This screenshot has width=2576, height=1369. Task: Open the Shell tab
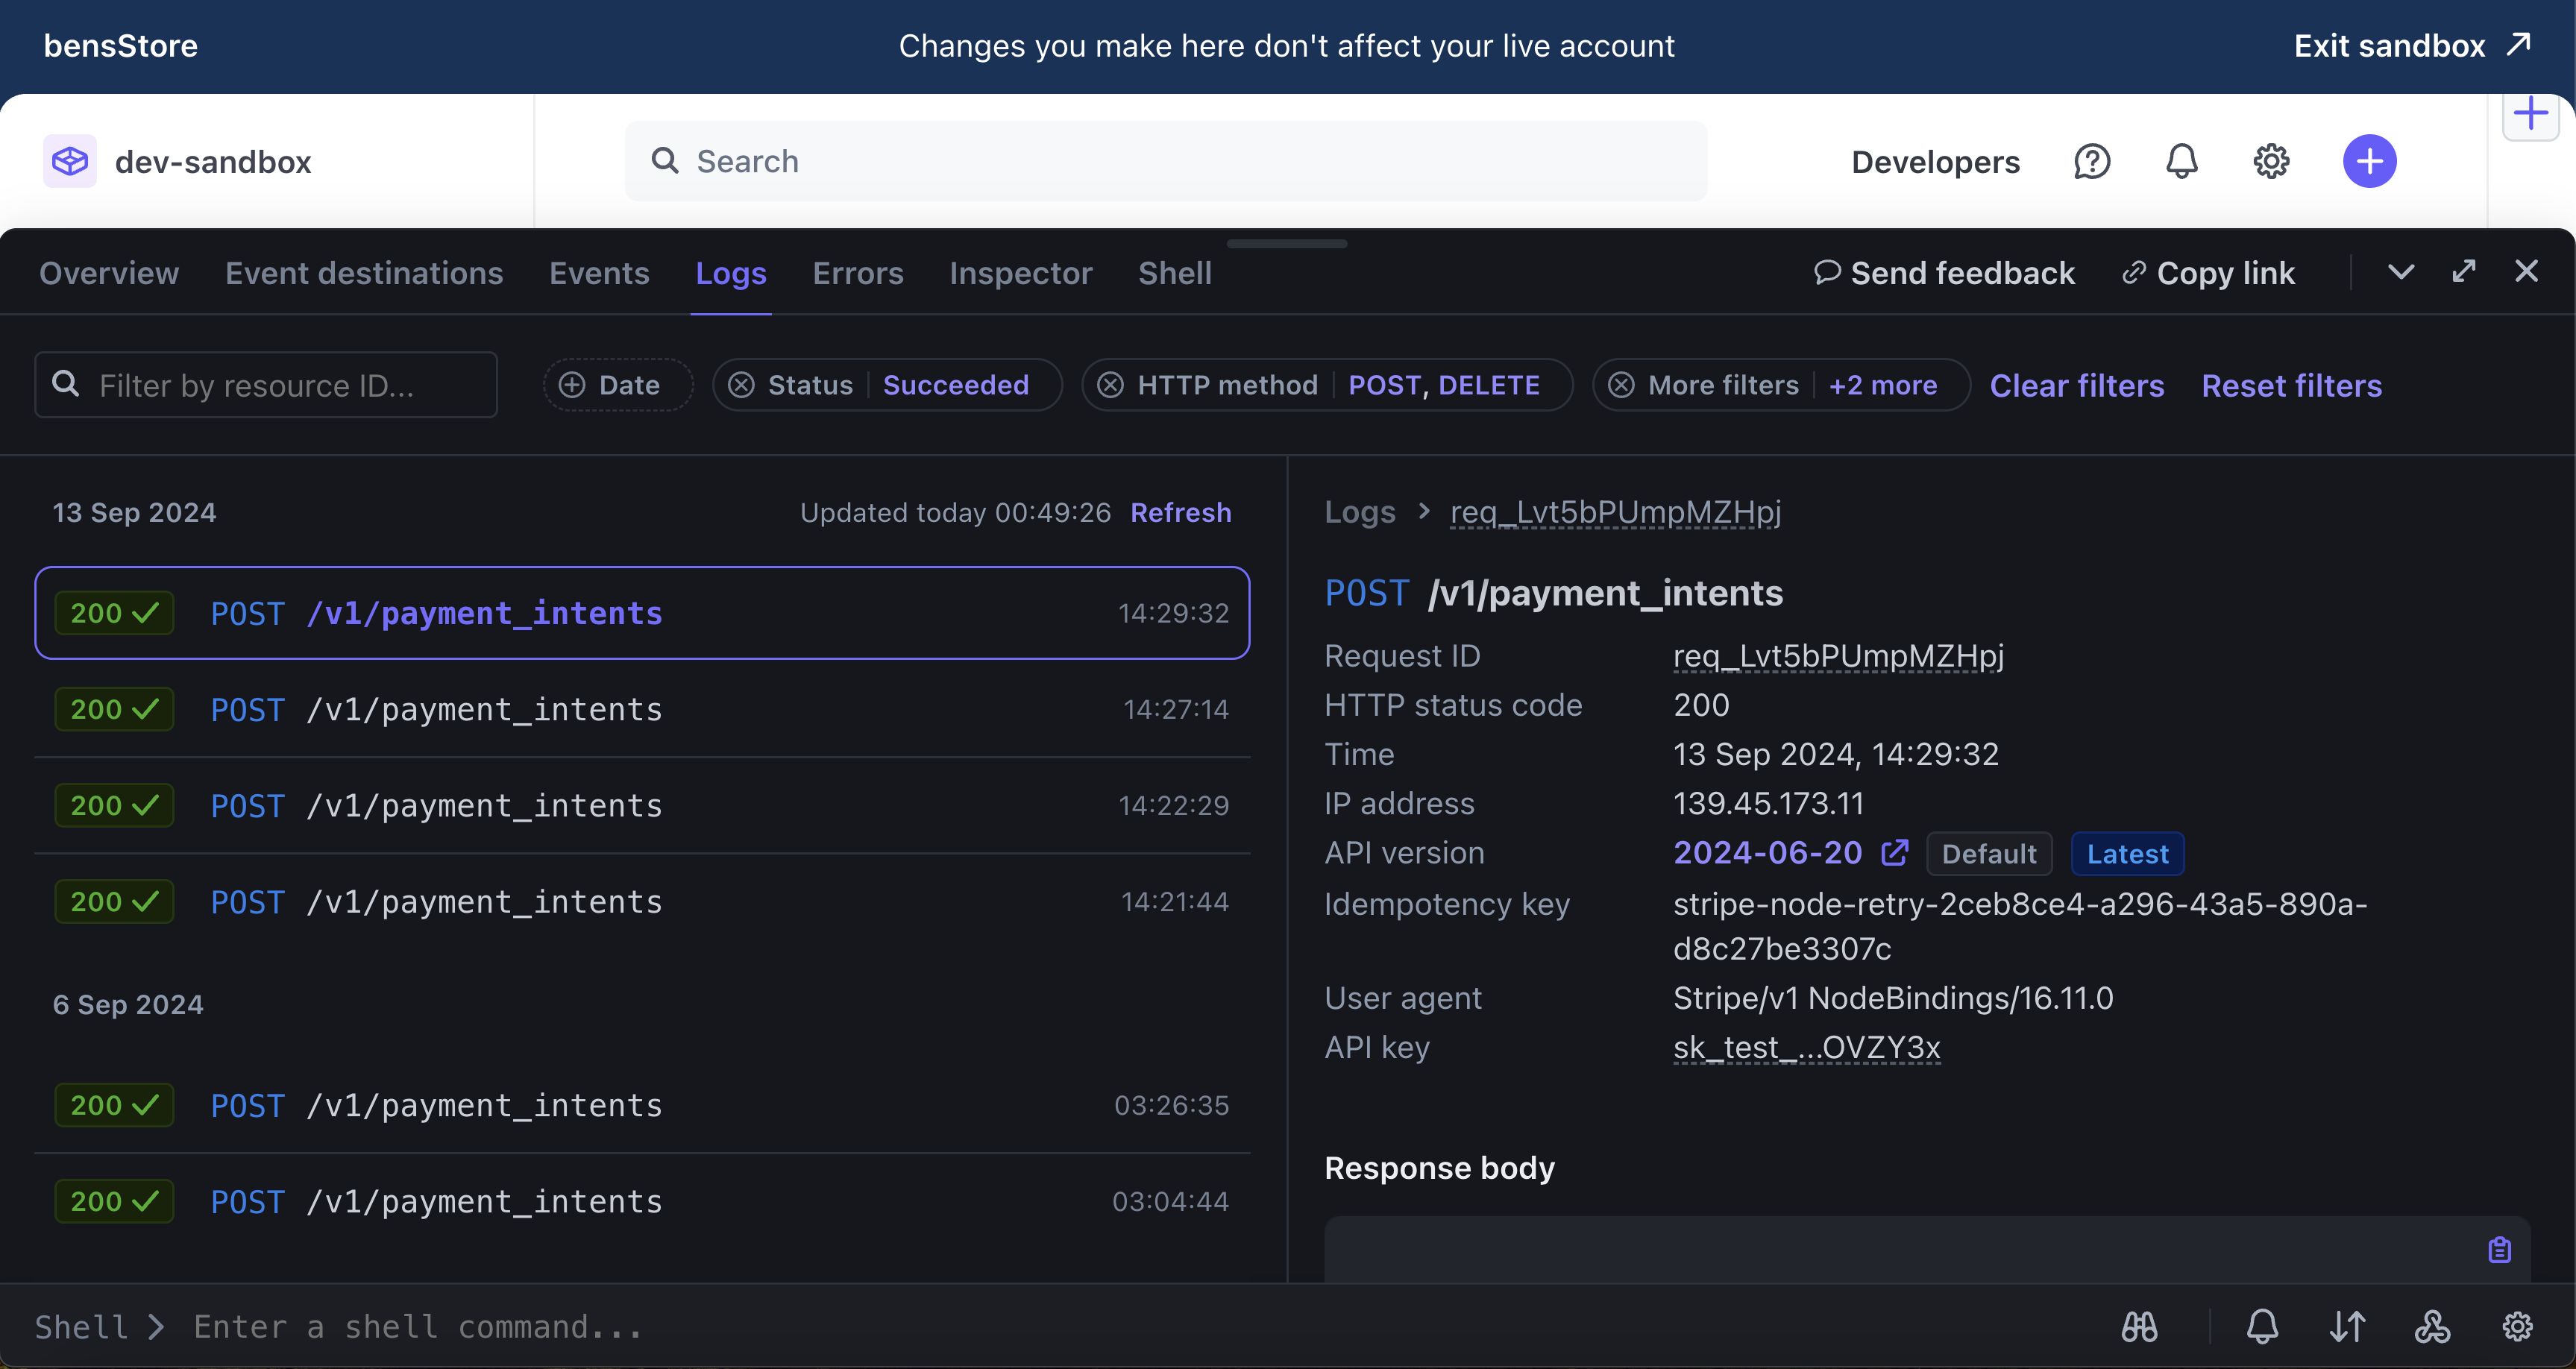point(1175,272)
